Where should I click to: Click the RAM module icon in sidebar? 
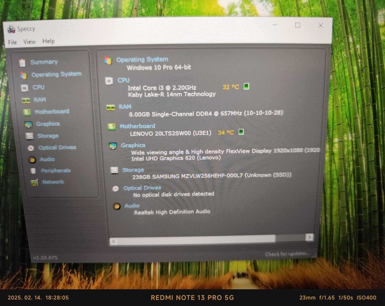coord(26,100)
